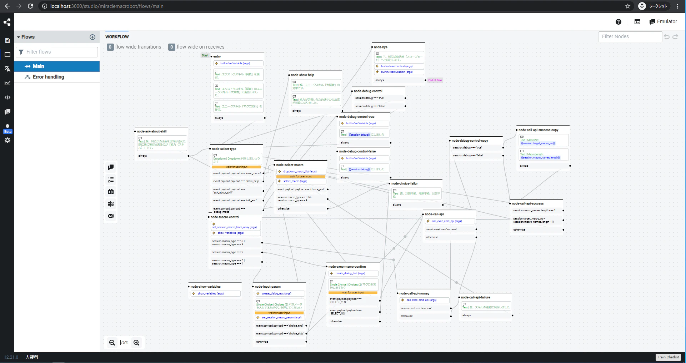Select the node-macro-control node title
This screenshot has width=686, height=363.
coord(225,217)
